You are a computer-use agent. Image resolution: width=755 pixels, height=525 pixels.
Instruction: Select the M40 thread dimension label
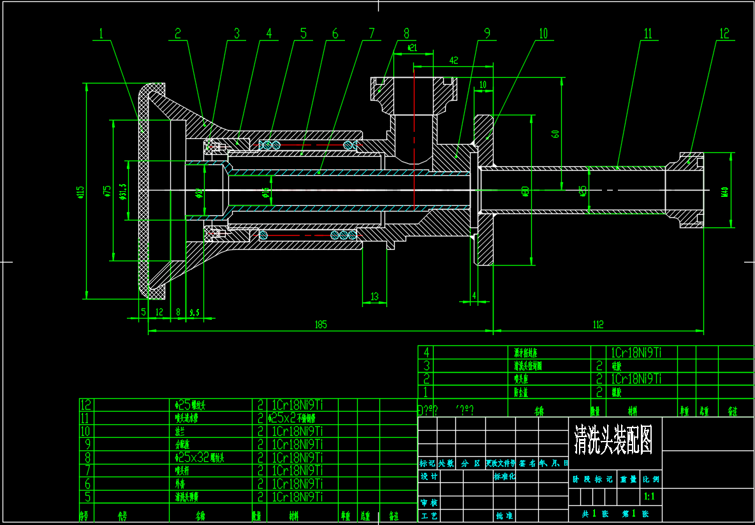[x=725, y=191]
